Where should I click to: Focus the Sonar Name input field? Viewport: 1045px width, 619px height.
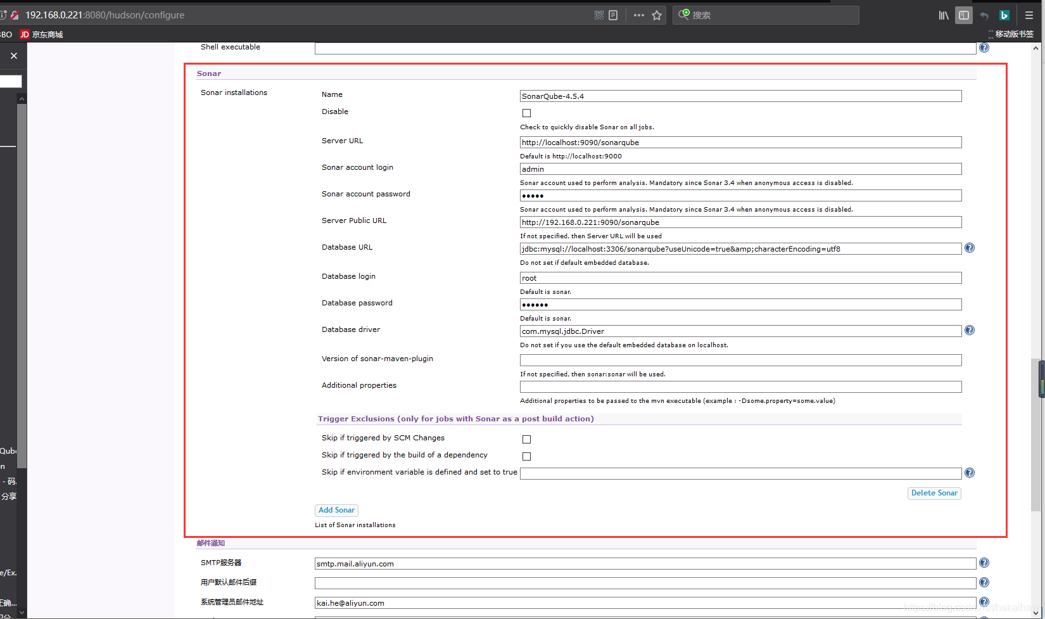click(740, 96)
